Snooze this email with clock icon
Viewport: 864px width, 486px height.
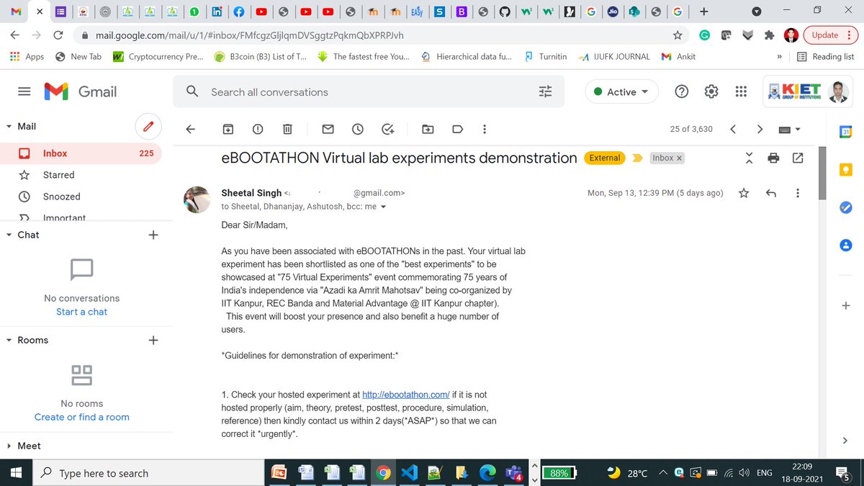click(358, 129)
